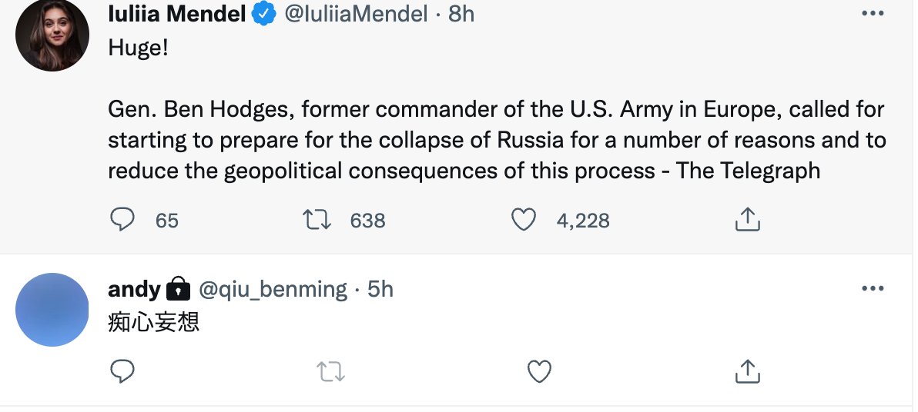Reply to Iuliia Mendel's tweet

click(122, 221)
